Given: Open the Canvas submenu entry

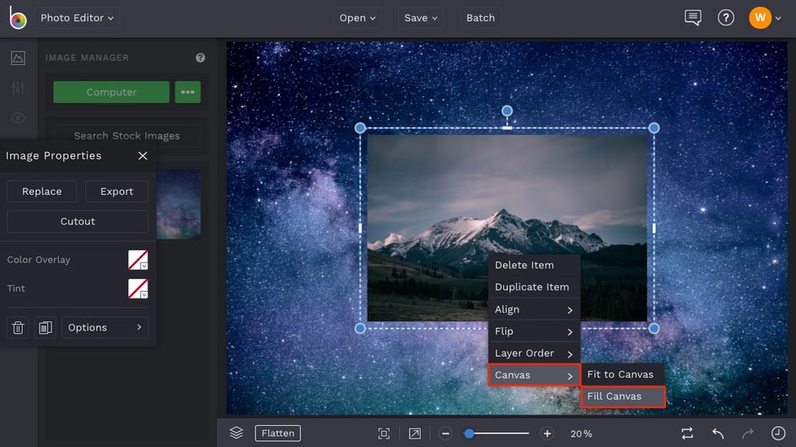Looking at the screenshot, I should click(534, 374).
